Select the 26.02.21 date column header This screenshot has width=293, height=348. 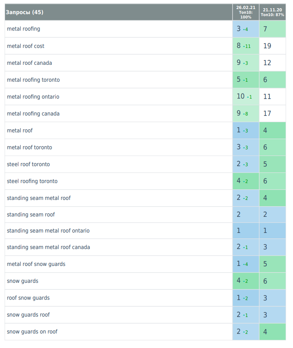246,12
